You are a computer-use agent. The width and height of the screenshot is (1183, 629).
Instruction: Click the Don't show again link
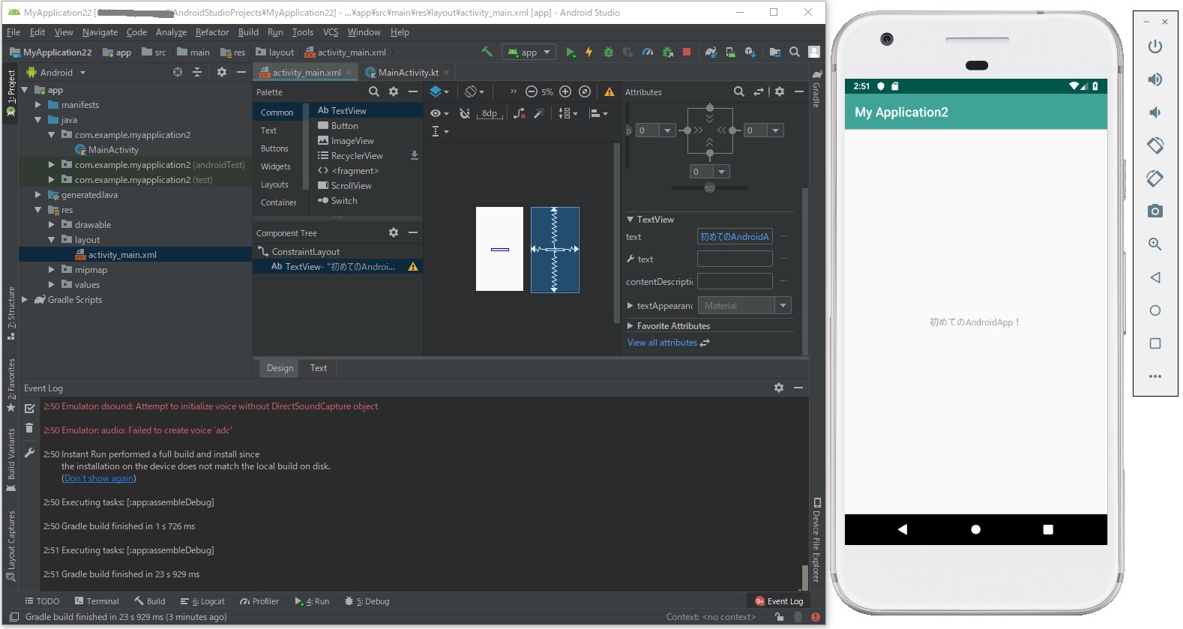tap(99, 478)
